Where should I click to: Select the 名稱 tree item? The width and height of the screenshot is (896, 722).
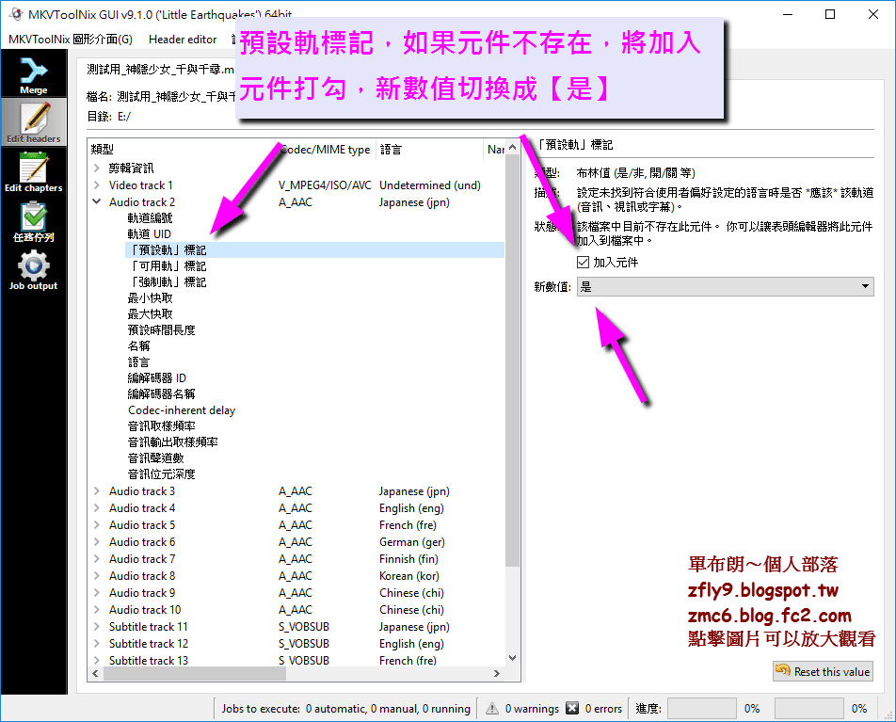click(x=138, y=345)
